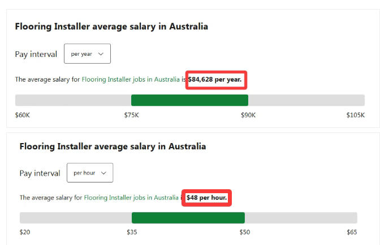
Task: Open the "per year" pay interval dropdown
Action: coord(87,54)
